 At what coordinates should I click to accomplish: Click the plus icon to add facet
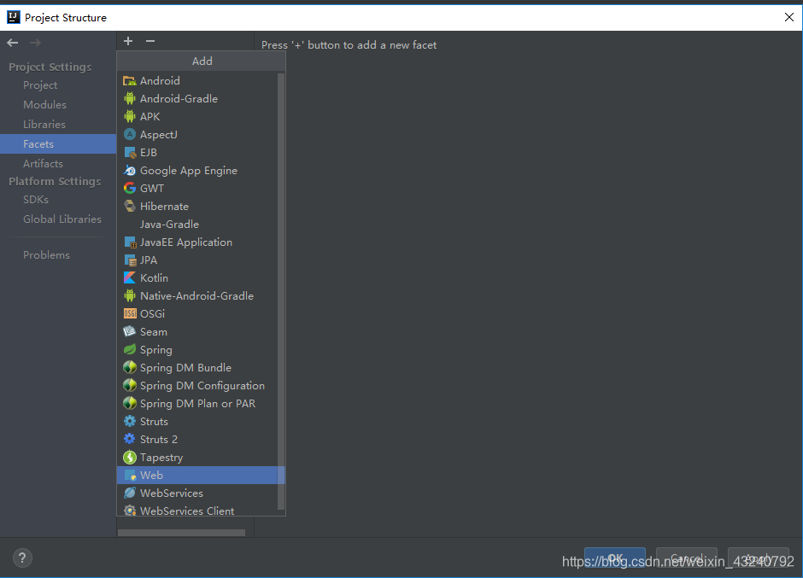(x=128, y=41)
